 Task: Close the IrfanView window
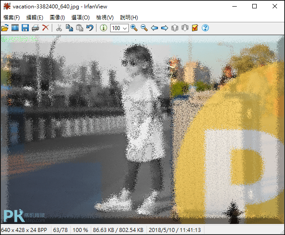pyautogui.click(x=275, y=6)
